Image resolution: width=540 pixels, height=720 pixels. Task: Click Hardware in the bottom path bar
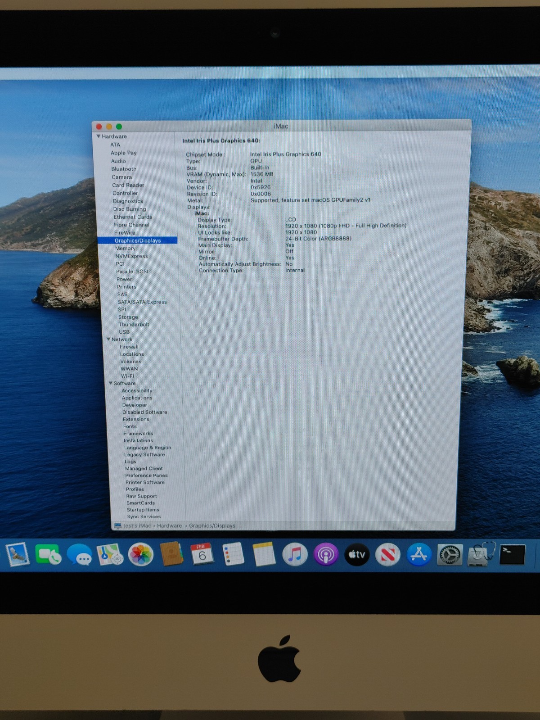tap(169, 525)
